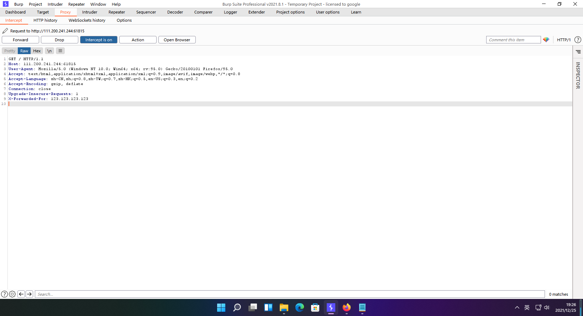Screen dimensions: 583x316
Task: Click Burp Suite taskbar icon
Action: pos(331,307)
